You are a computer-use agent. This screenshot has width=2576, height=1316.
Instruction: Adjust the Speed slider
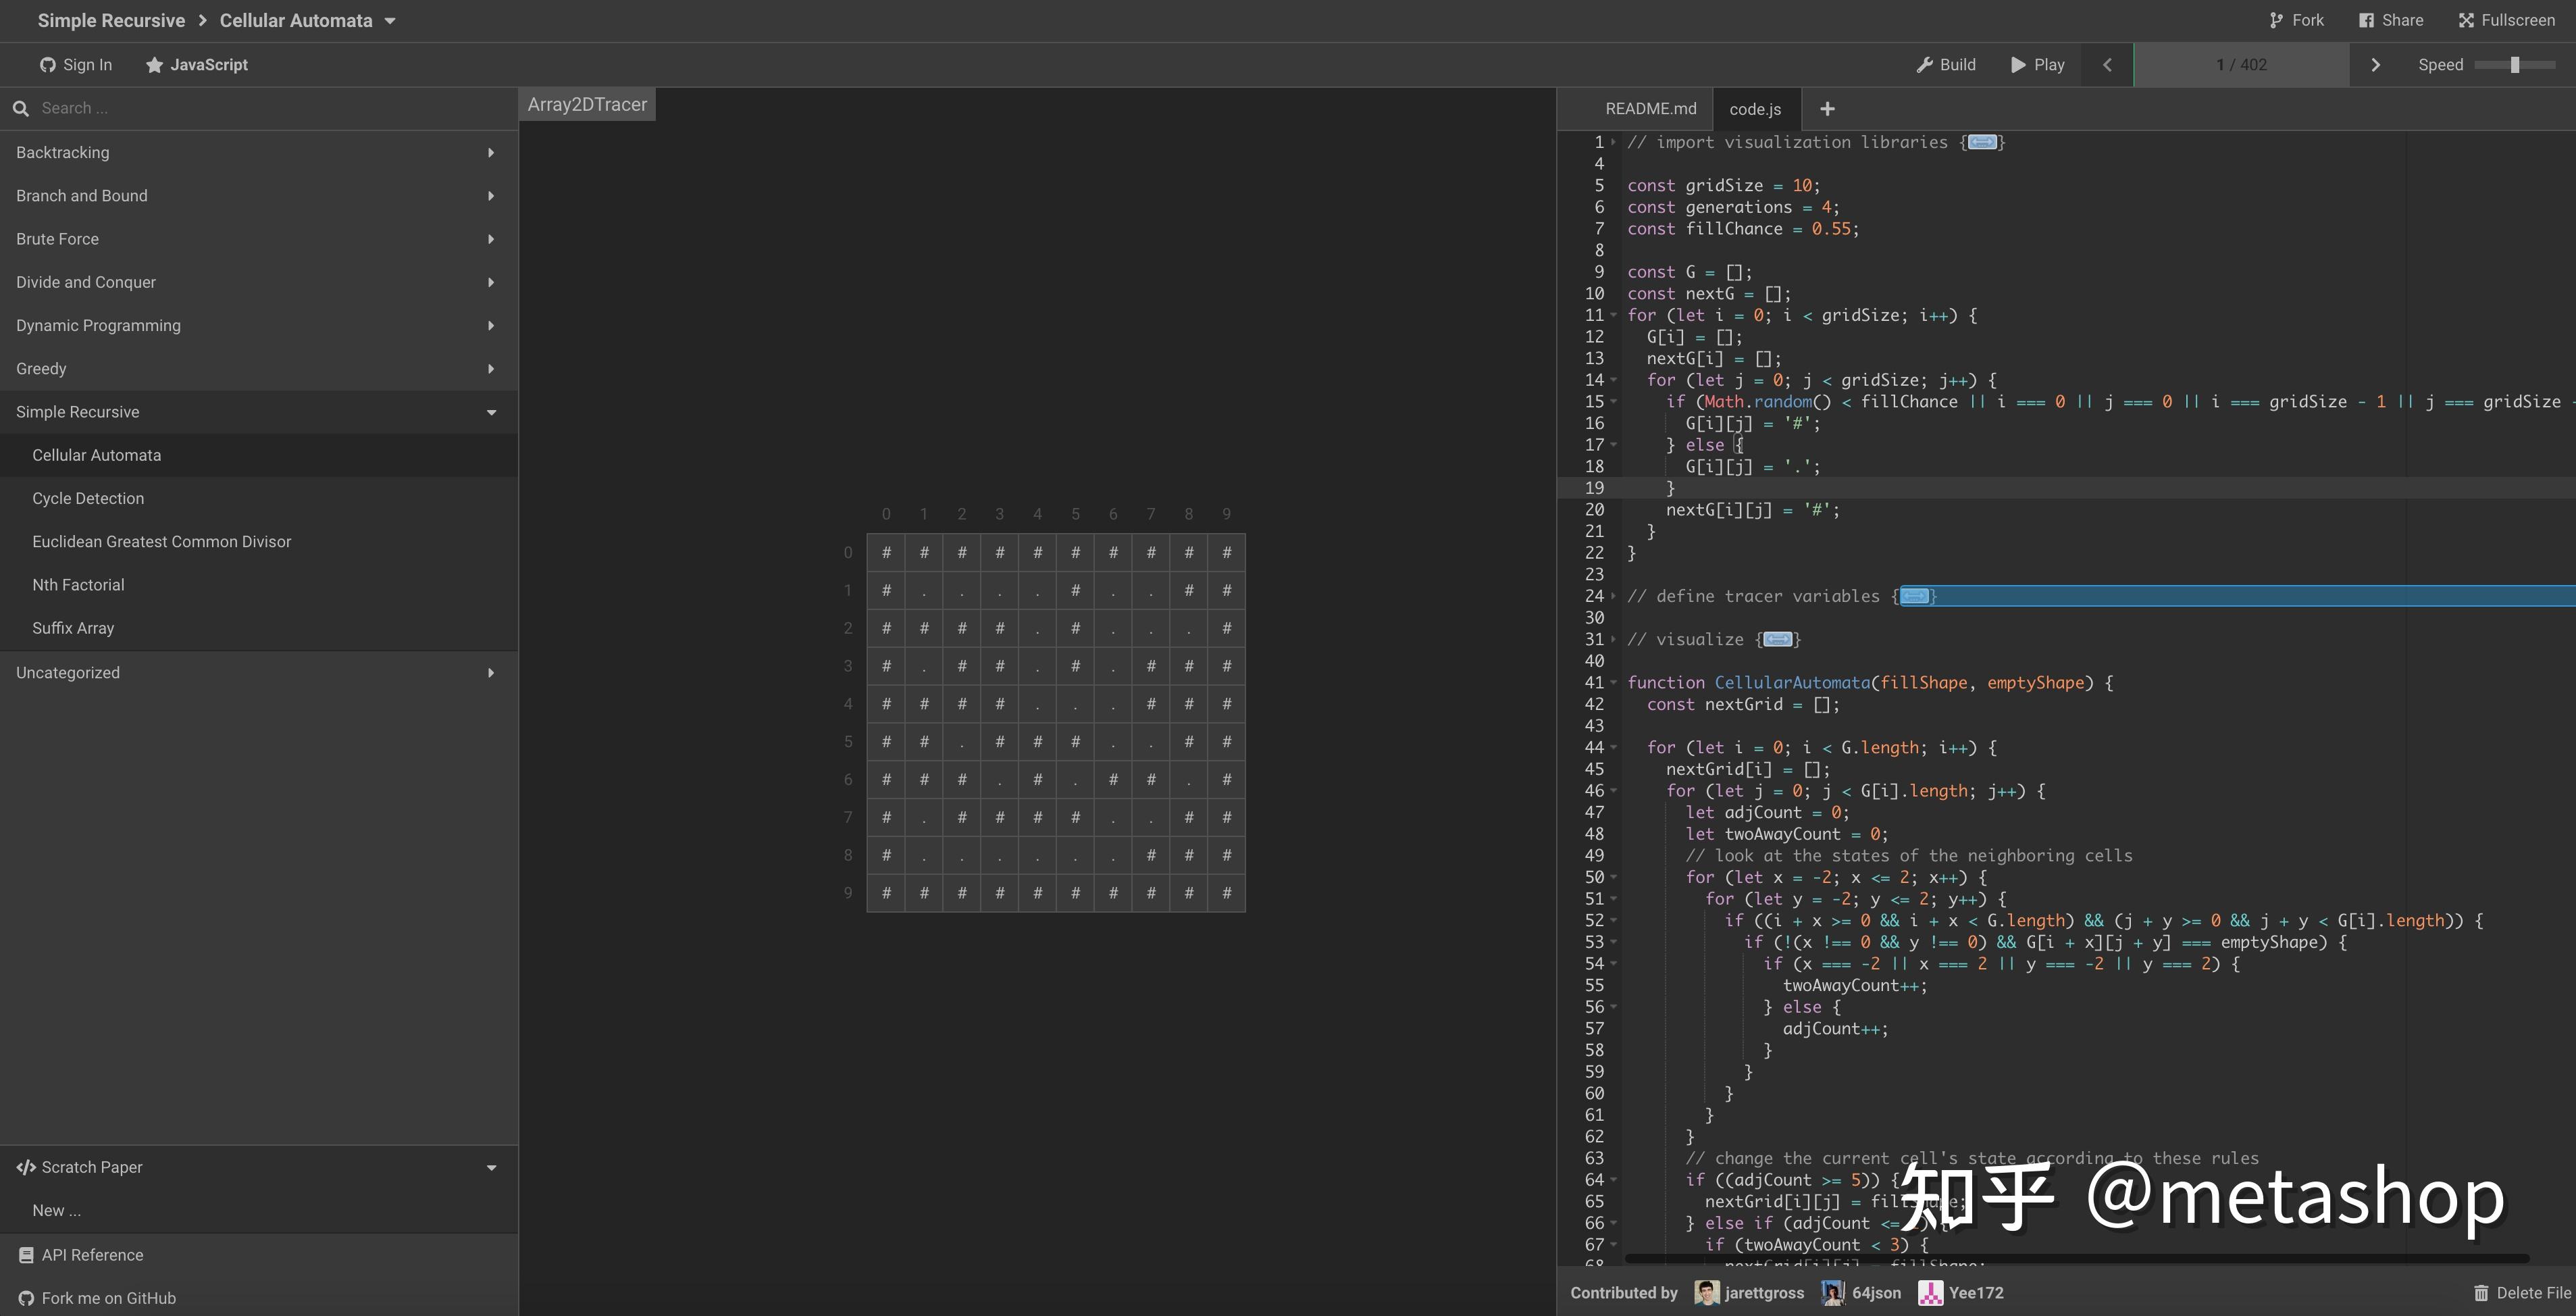2514,65
